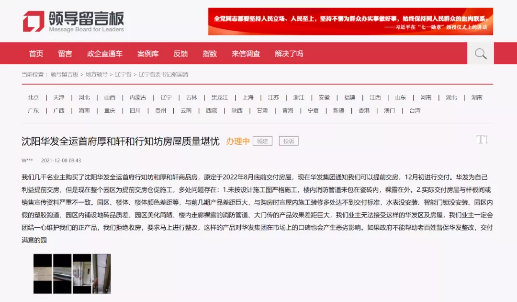Click the 领导留言板 breadcrumb link
517x302 pixels.
(x=65, y=75)
